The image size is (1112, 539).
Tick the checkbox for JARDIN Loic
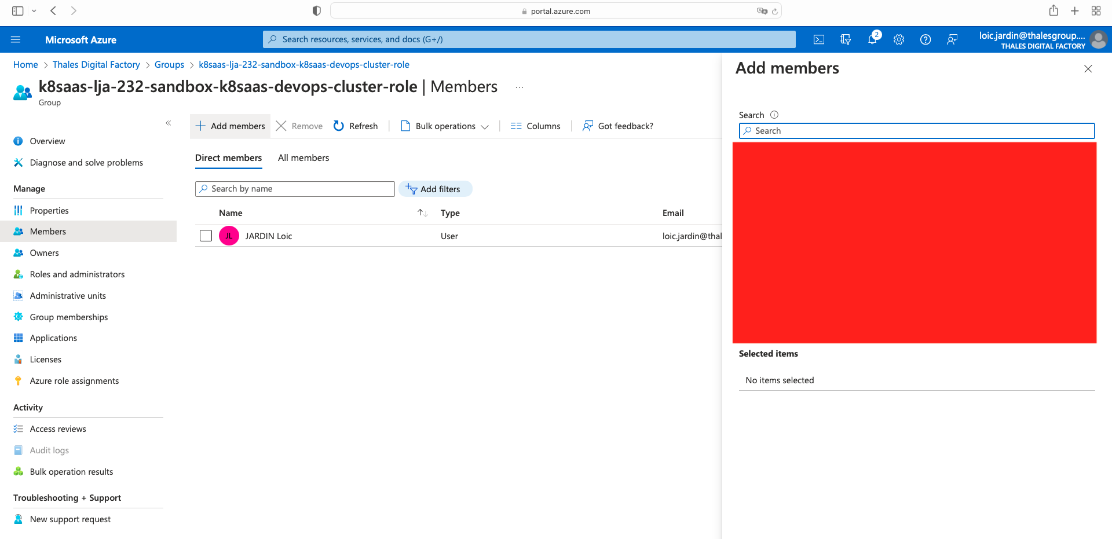[206, 236]
